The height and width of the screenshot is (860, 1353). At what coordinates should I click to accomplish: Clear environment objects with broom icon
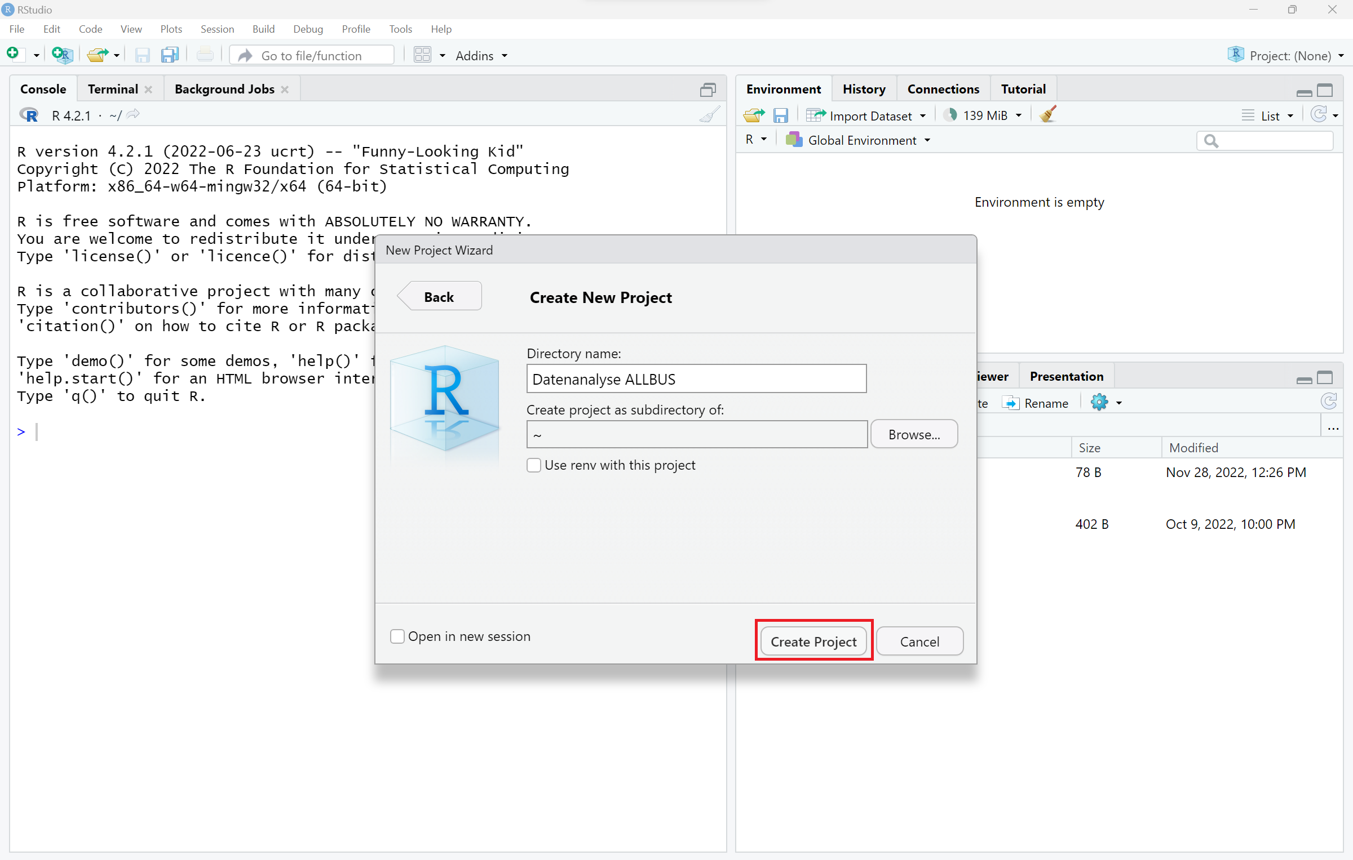[x=1047, y=114]
